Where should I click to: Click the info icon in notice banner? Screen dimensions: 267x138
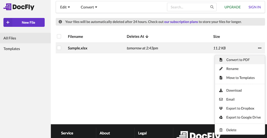pyautogui.click(x=60, y=22)
